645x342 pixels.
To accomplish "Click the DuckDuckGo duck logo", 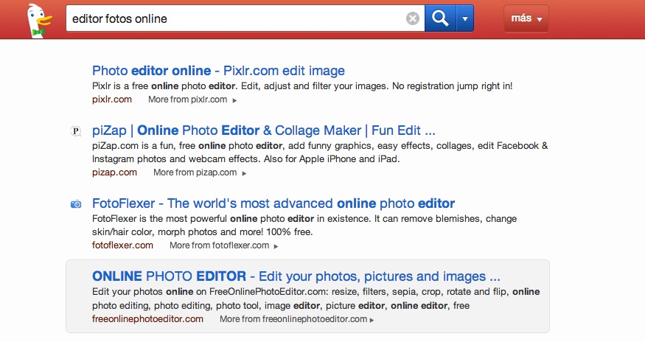I will tap(35, 19).
